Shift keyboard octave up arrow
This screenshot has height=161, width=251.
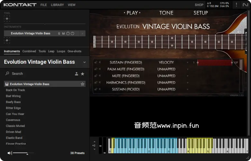[x=94, y=142]
